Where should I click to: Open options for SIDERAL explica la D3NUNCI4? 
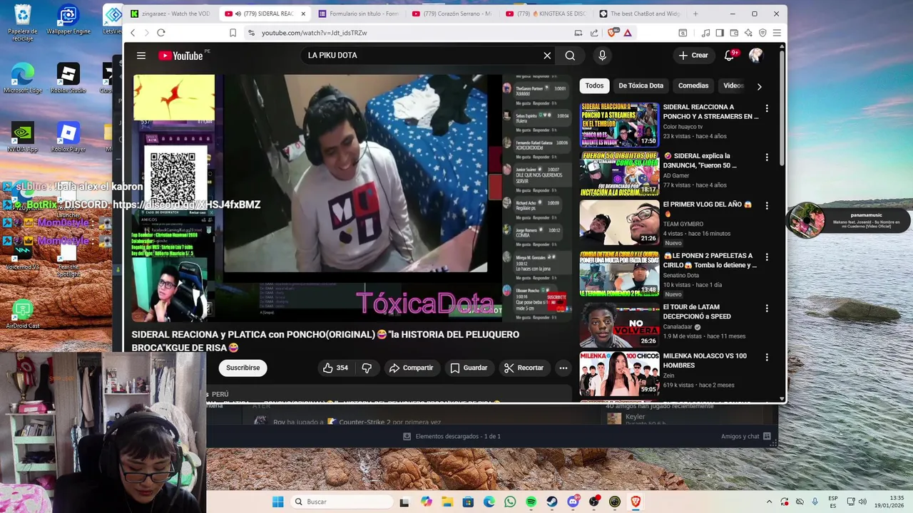[x=767, y=157]
